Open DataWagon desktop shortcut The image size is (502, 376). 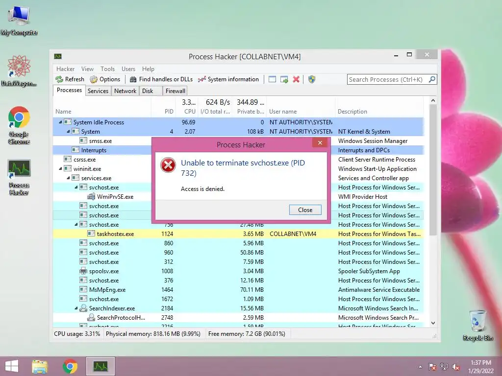pyautogui.click(x=19, y=70)
